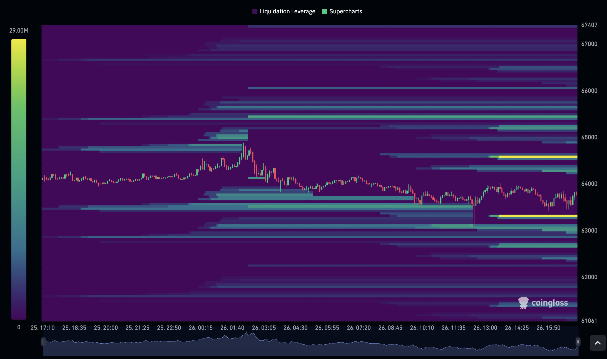The height and width of the screenshot is (359, 607).
Task: Grab the right handle of the time range slider
Action: point(578,342)
